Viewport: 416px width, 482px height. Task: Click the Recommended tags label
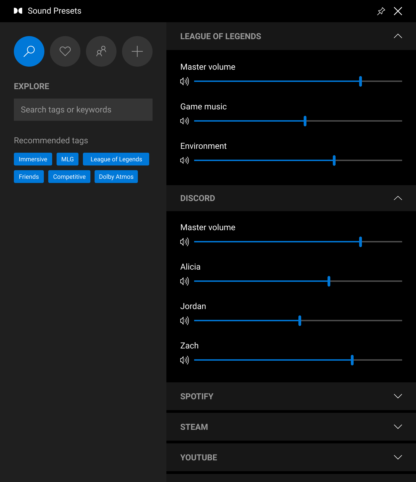point(51,140)
